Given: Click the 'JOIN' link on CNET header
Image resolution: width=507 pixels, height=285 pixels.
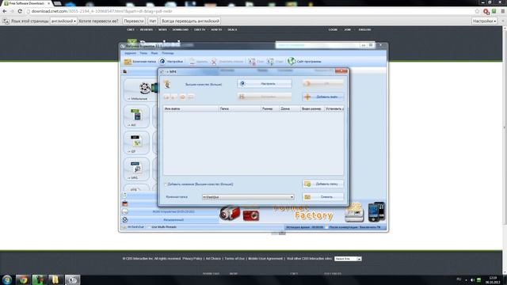Looking at the screenshot, I should 347,30.
